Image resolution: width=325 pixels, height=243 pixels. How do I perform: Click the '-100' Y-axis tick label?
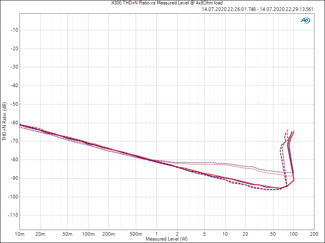[13, 197]
